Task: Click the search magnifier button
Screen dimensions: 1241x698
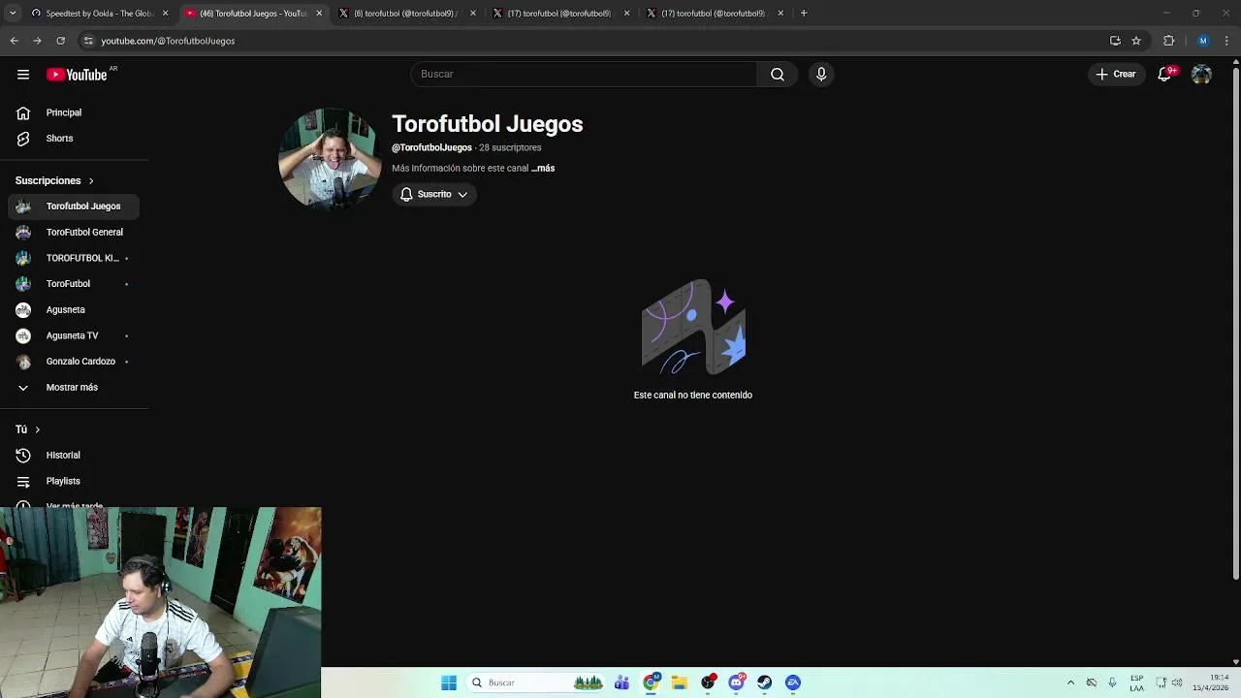Action: pyautogui.click(x=778, y=75)
